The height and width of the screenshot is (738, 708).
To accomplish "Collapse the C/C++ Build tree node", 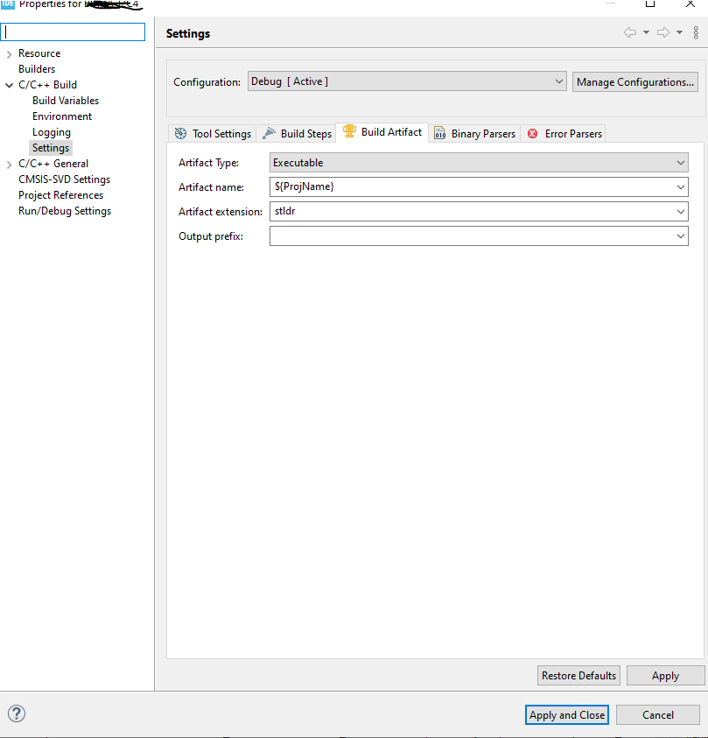I will 8,84.
